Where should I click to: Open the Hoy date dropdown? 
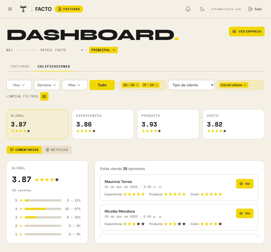pos(19,85)
